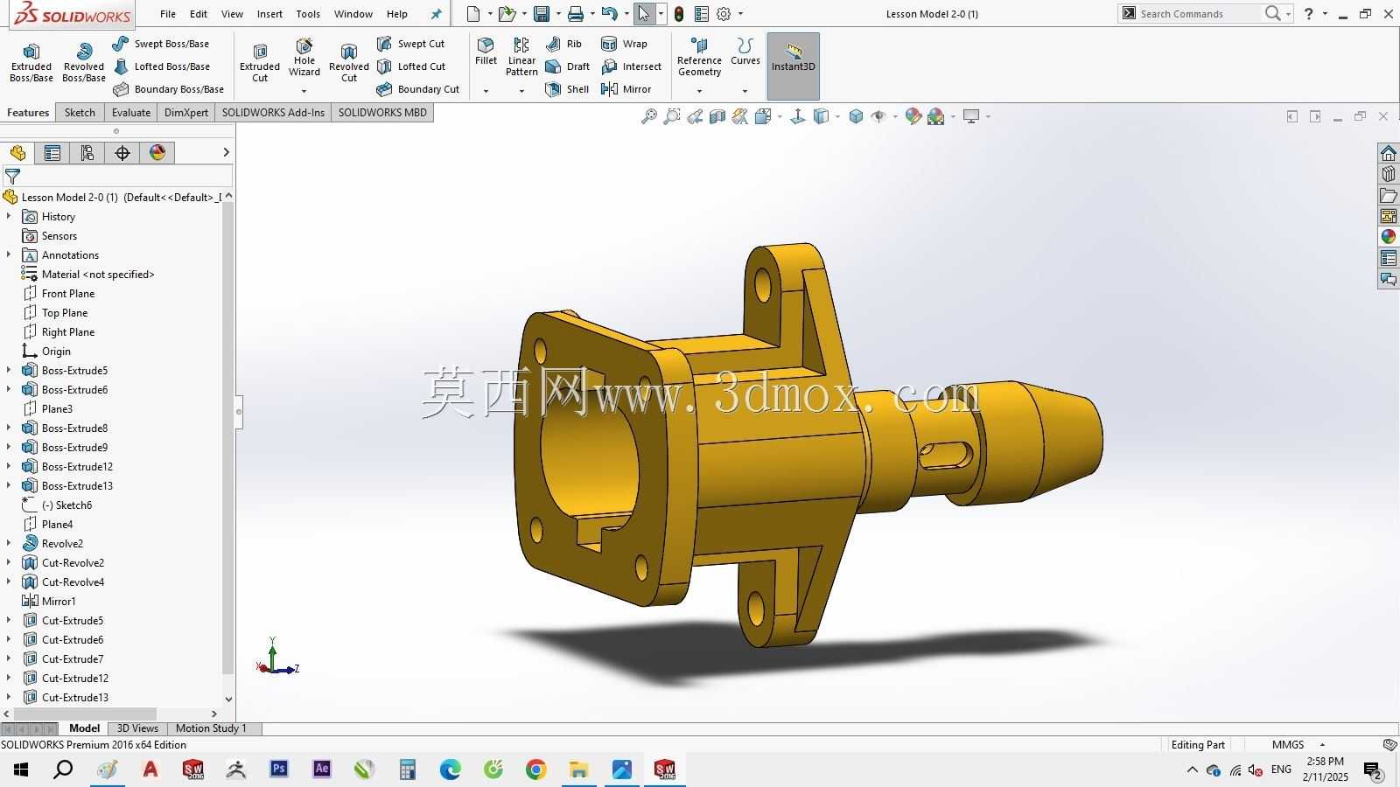Open the DimXpertManager panel tab
The width and height of the screenshot is (1400, 787).
click(122, 153)
